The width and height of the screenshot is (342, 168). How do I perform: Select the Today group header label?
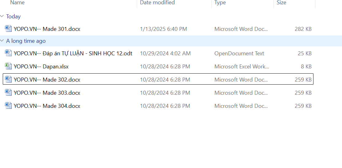click(13, 16)
